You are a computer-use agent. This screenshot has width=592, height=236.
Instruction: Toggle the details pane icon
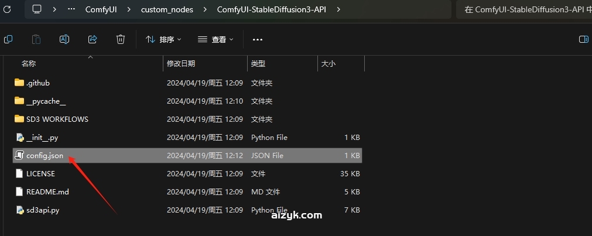[x=584, y=39]
